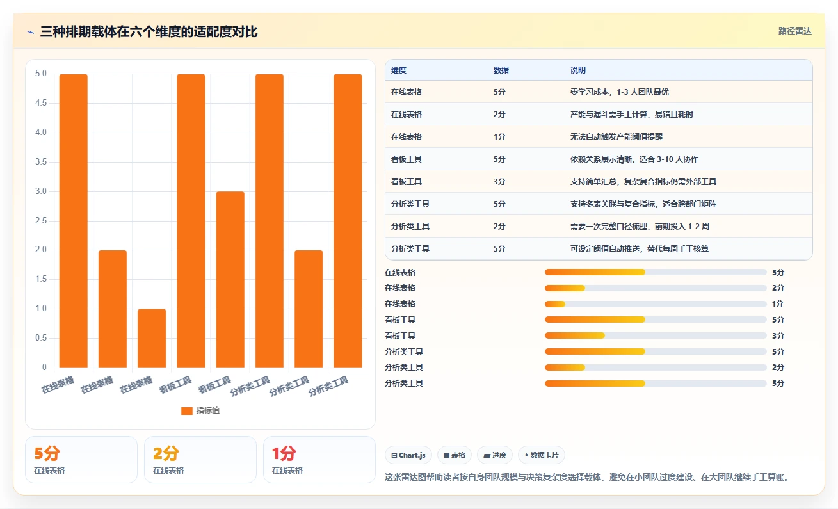Image resolution: width=838 pixels, height=509 pixels.
Task: Click the 1分 label next to the 在线表格 progress bar
Action: (x=778, y=304)
